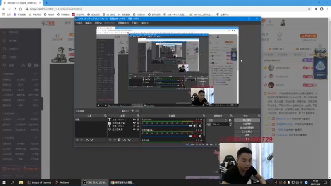The width and height of the screenshot is (331, 186).
Task: Toggle 工作室模式 (Studio Mode) in Controls
Action: (x=247, y=131)
